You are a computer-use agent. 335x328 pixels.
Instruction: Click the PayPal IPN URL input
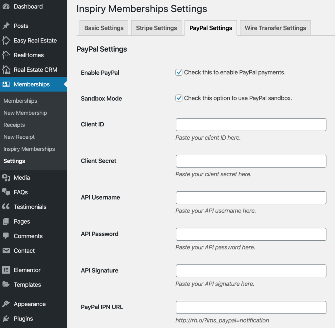coord(251,307)
